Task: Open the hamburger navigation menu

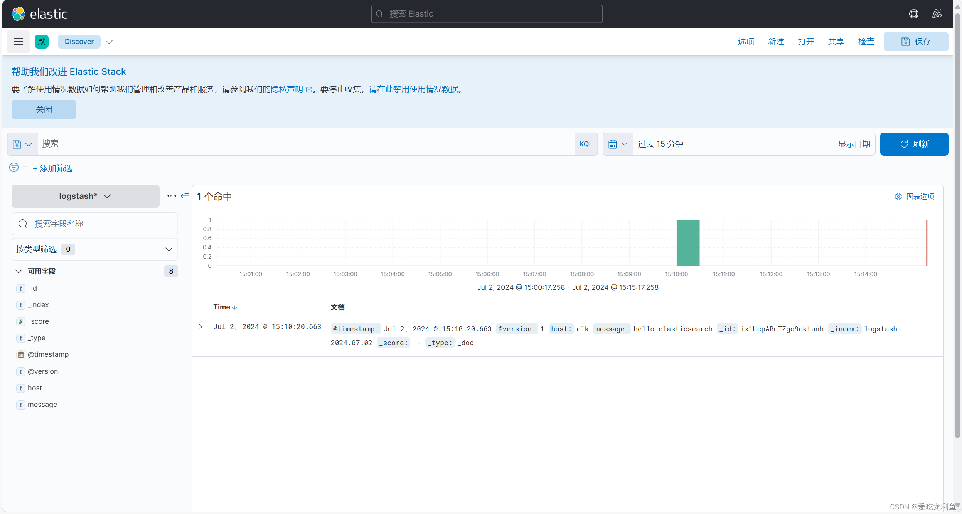Action: coord(19,42)
